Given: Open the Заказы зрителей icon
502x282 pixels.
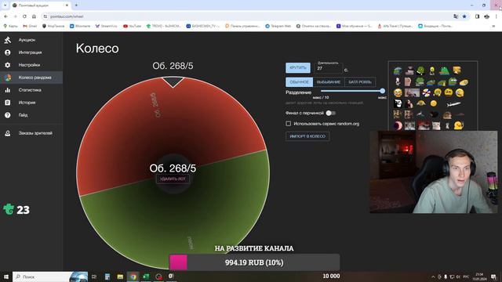Looking at the screenshot, I should pyautogui.click(x=7, y=133).
